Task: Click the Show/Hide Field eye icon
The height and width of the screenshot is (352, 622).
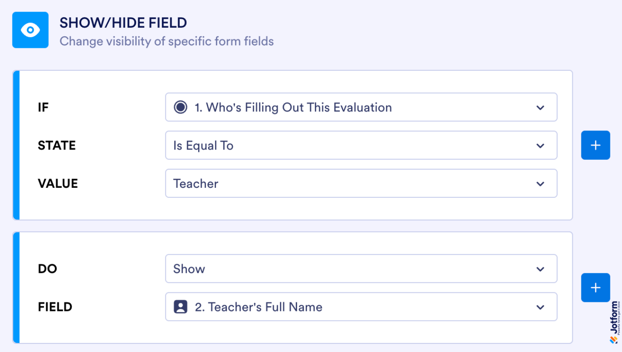Action: 30,30
